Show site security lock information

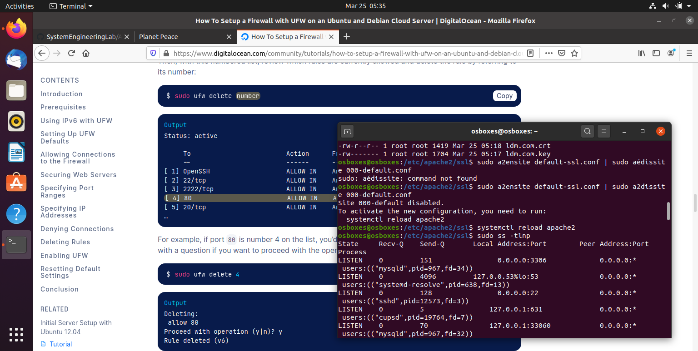[165, 53]
